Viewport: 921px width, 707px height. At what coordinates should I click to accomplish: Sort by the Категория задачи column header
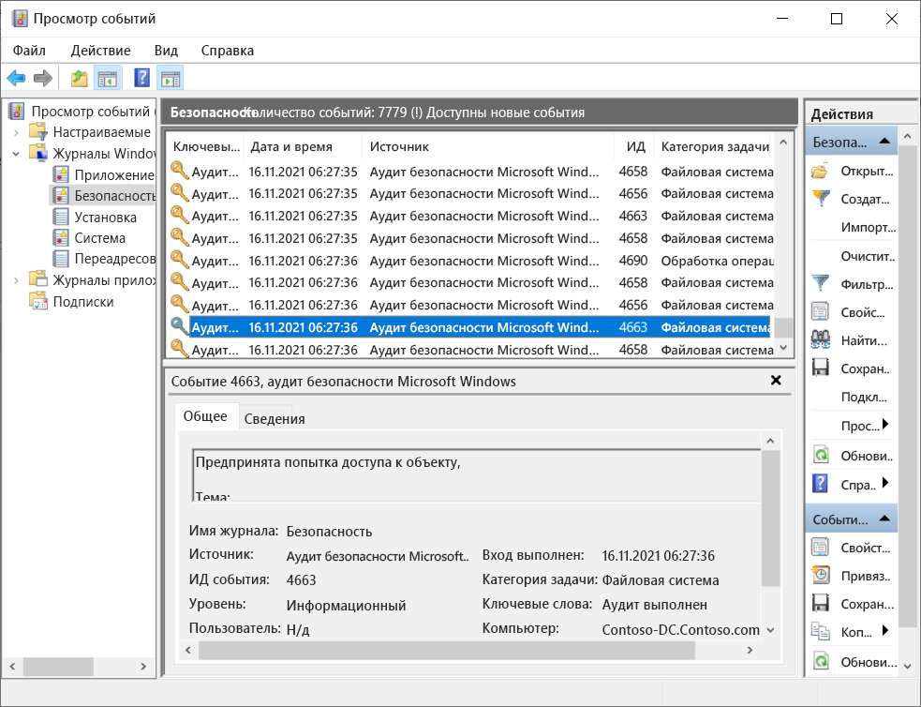pyautogui.click(x=714, y=147)
